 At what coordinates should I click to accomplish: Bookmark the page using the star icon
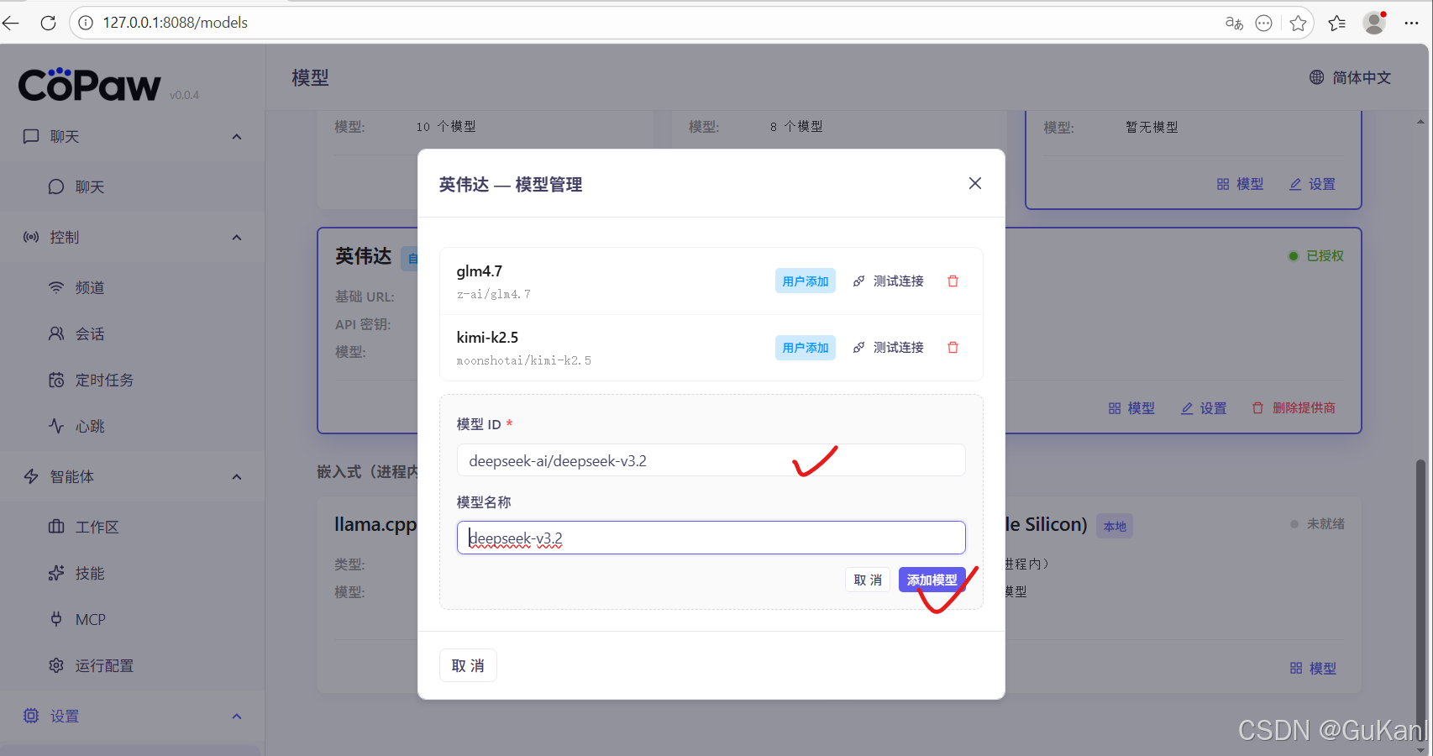(x=1299, y=23)
